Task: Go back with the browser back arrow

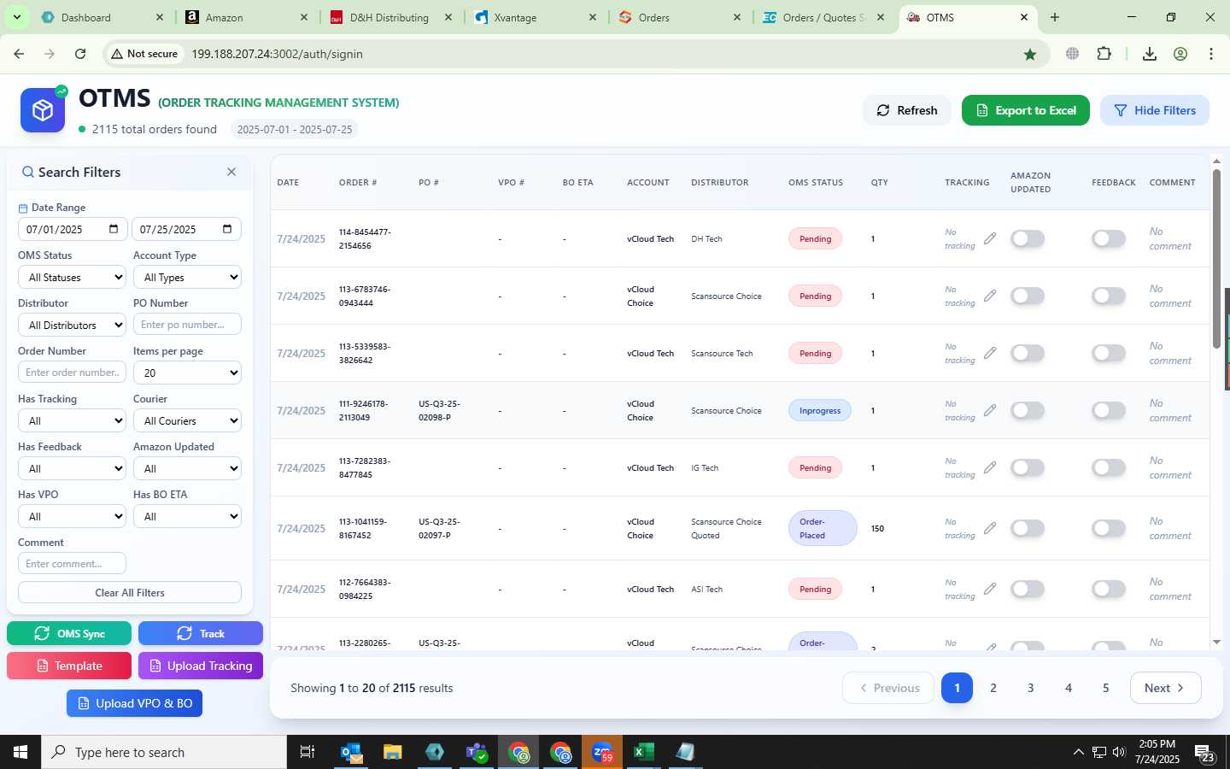Action: pyautogui.click(x=19, y=54)
